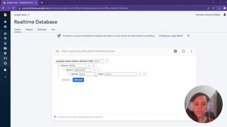
Task: Click Configurar o App Check link
Action: (x=171, y=36)
